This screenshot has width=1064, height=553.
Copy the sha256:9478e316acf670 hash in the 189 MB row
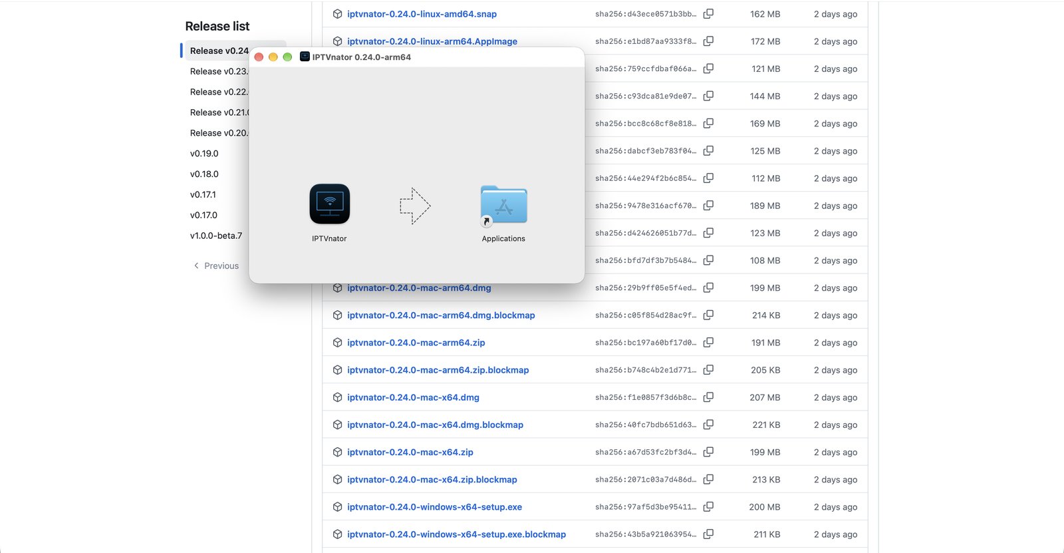(x=708, y=205)
